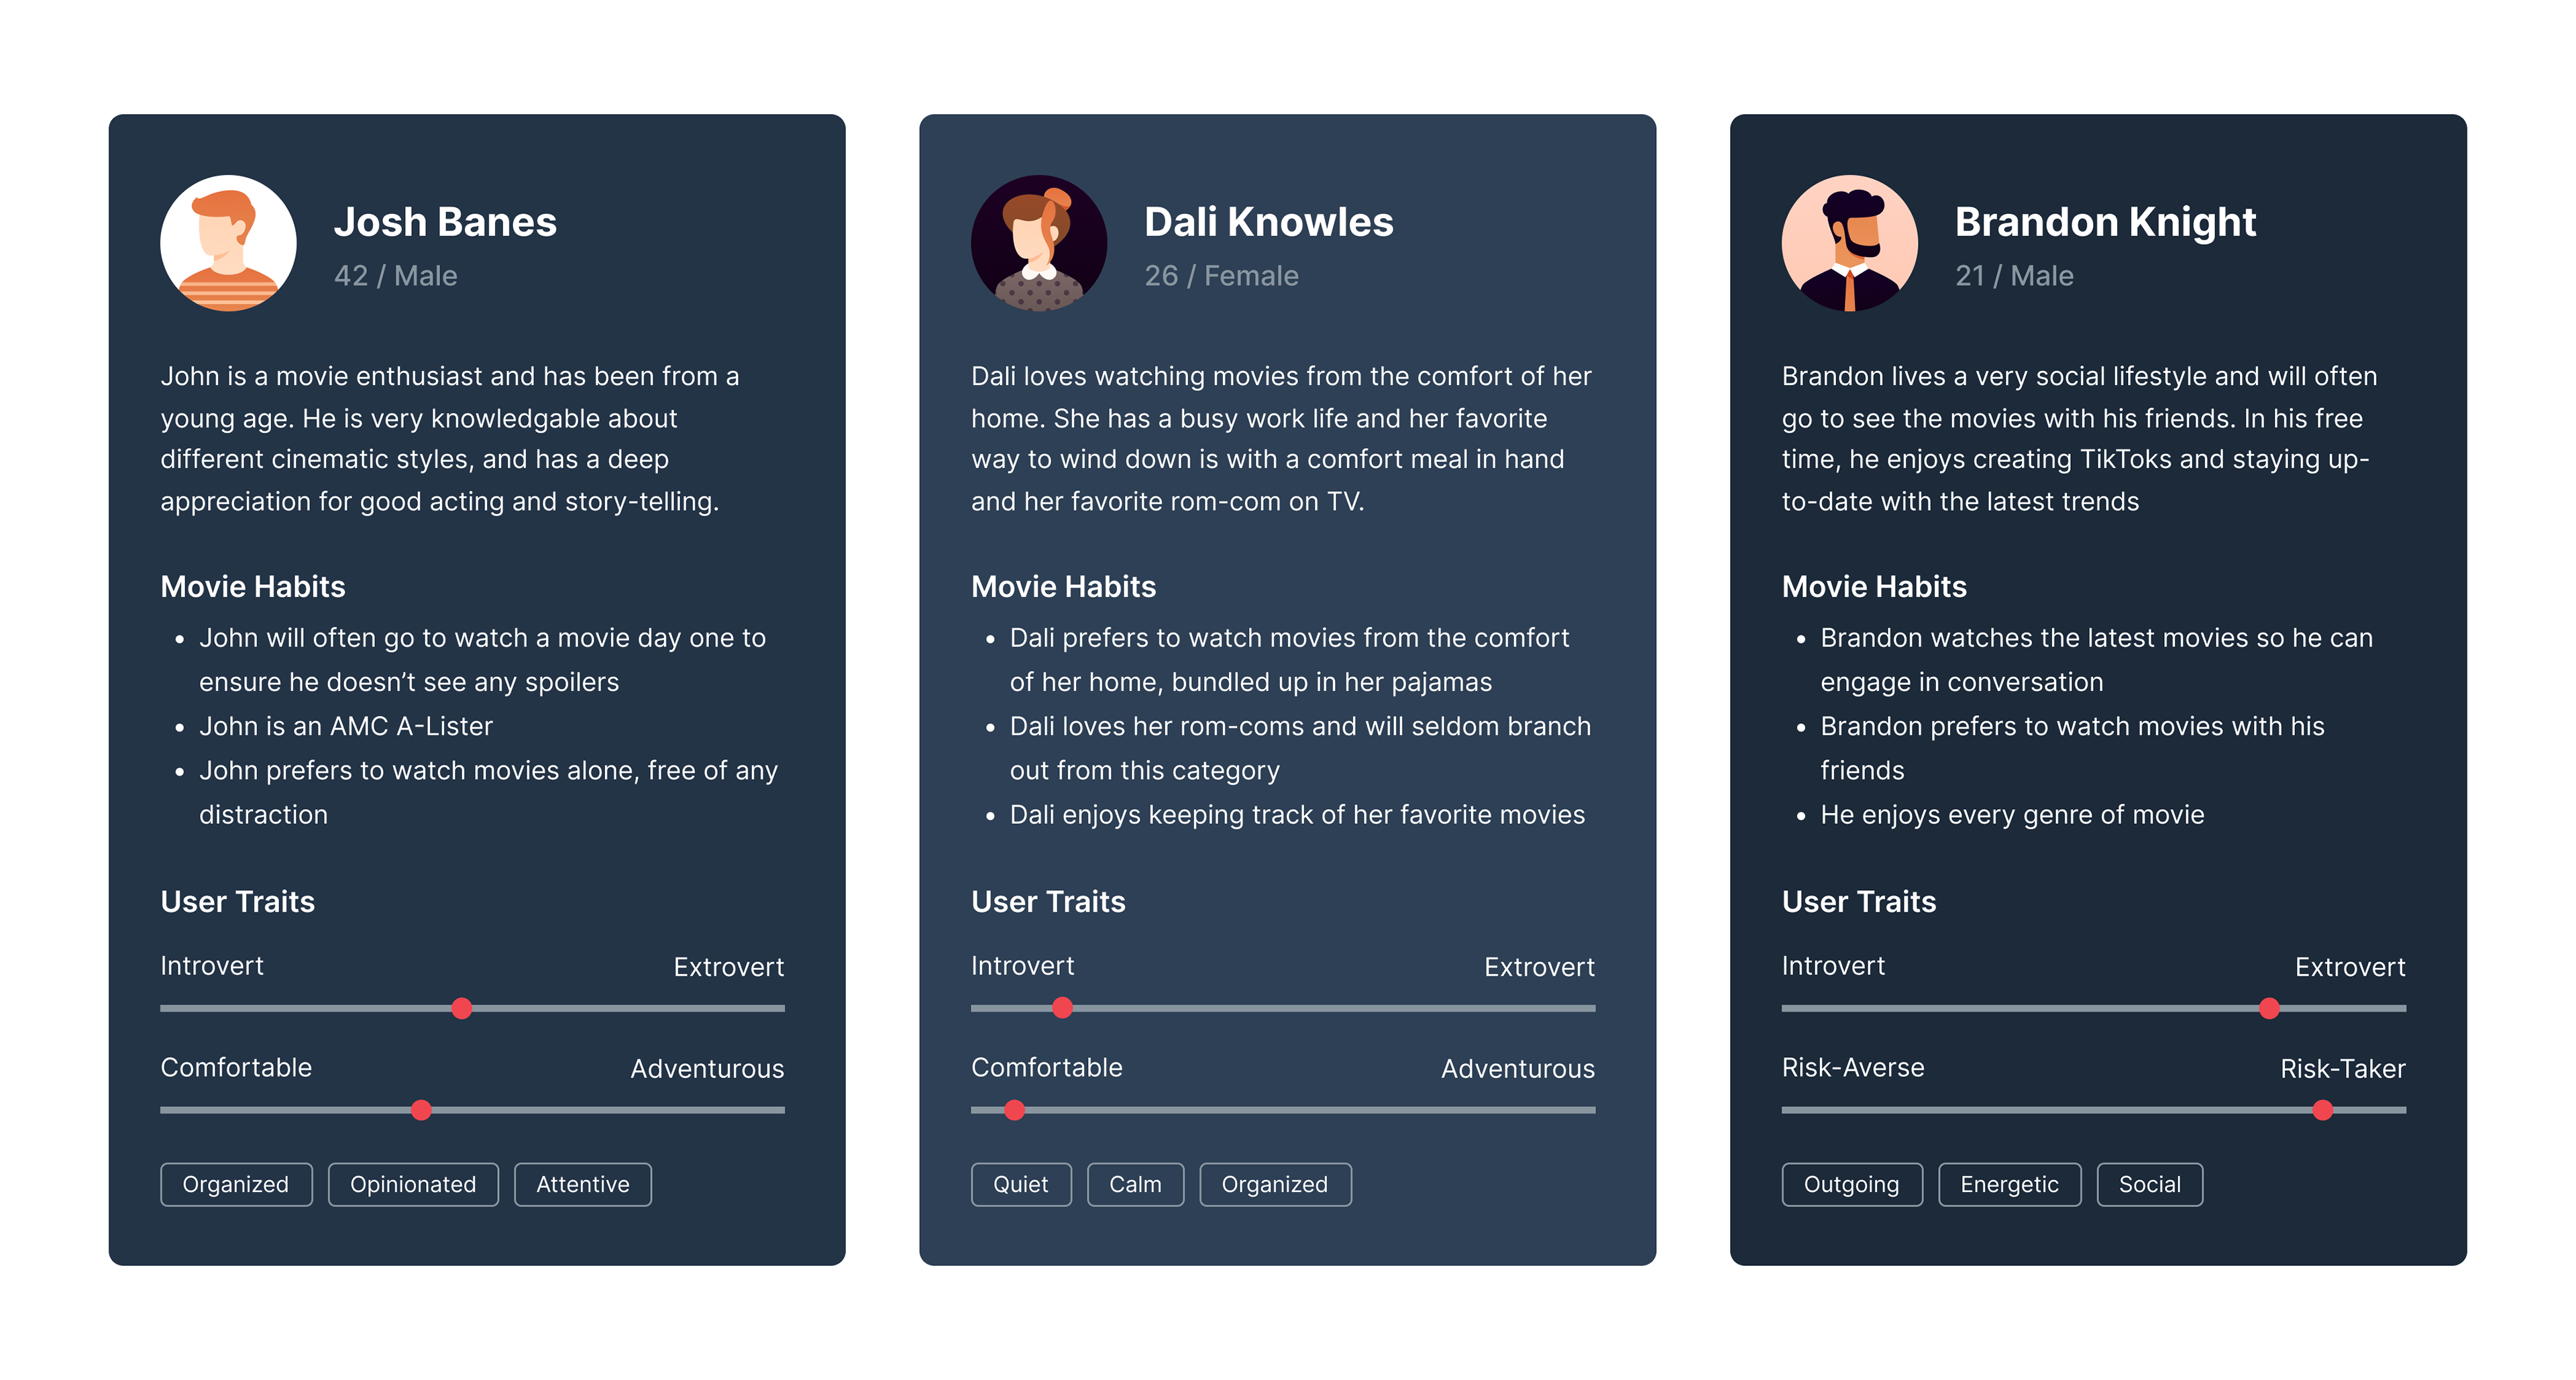Click Josh's Introvert-Extrovert slider handle
Viewport: 2576px width, 1380px height.
tap(462, 1008)
